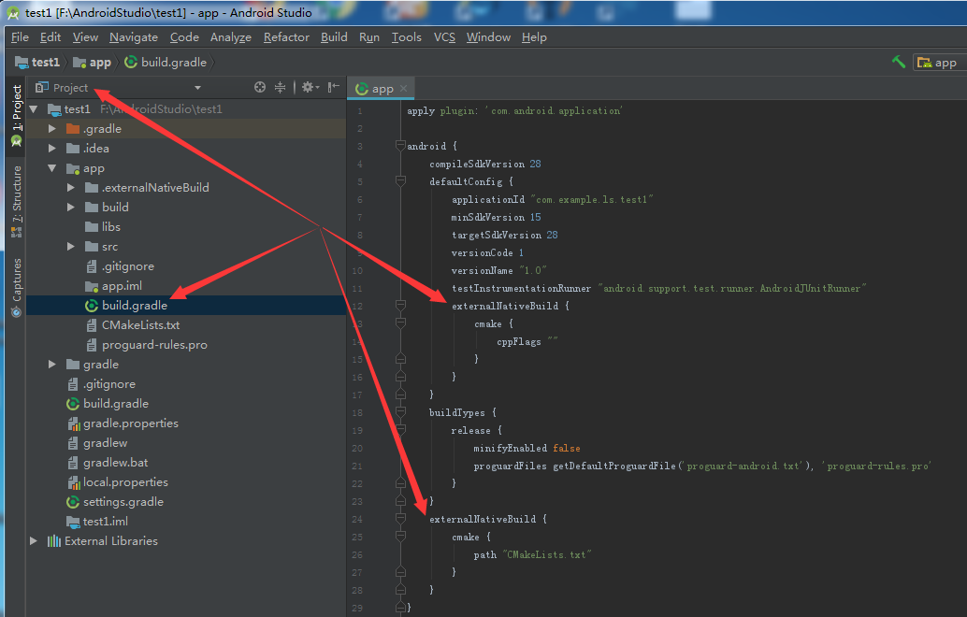
Task: Click the Scroll from Source target icon
Action: click(260, 88)
